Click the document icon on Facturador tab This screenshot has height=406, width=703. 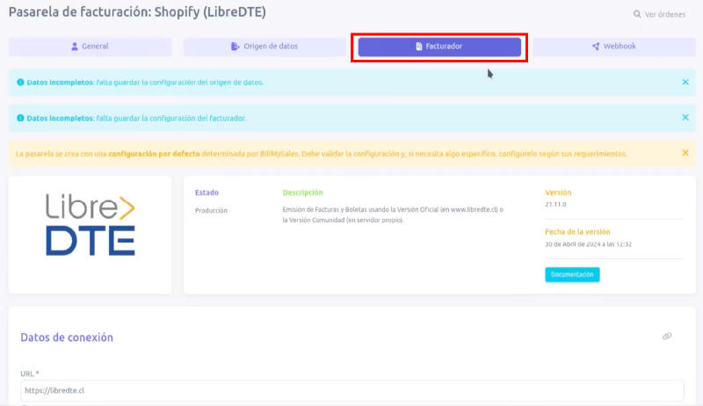click(x=419, y=47)
